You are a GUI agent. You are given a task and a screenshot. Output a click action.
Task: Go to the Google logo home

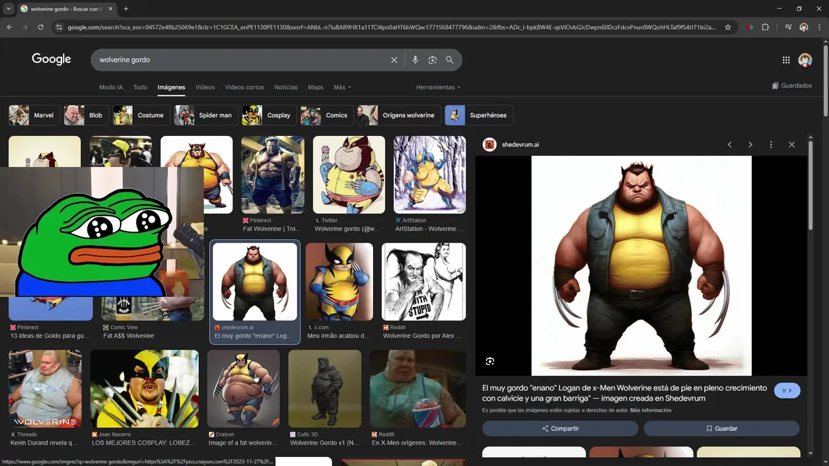(51, 60)
